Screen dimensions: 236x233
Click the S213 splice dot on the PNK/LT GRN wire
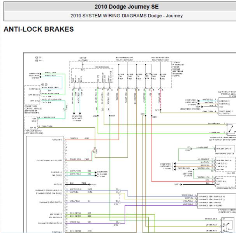160,110
